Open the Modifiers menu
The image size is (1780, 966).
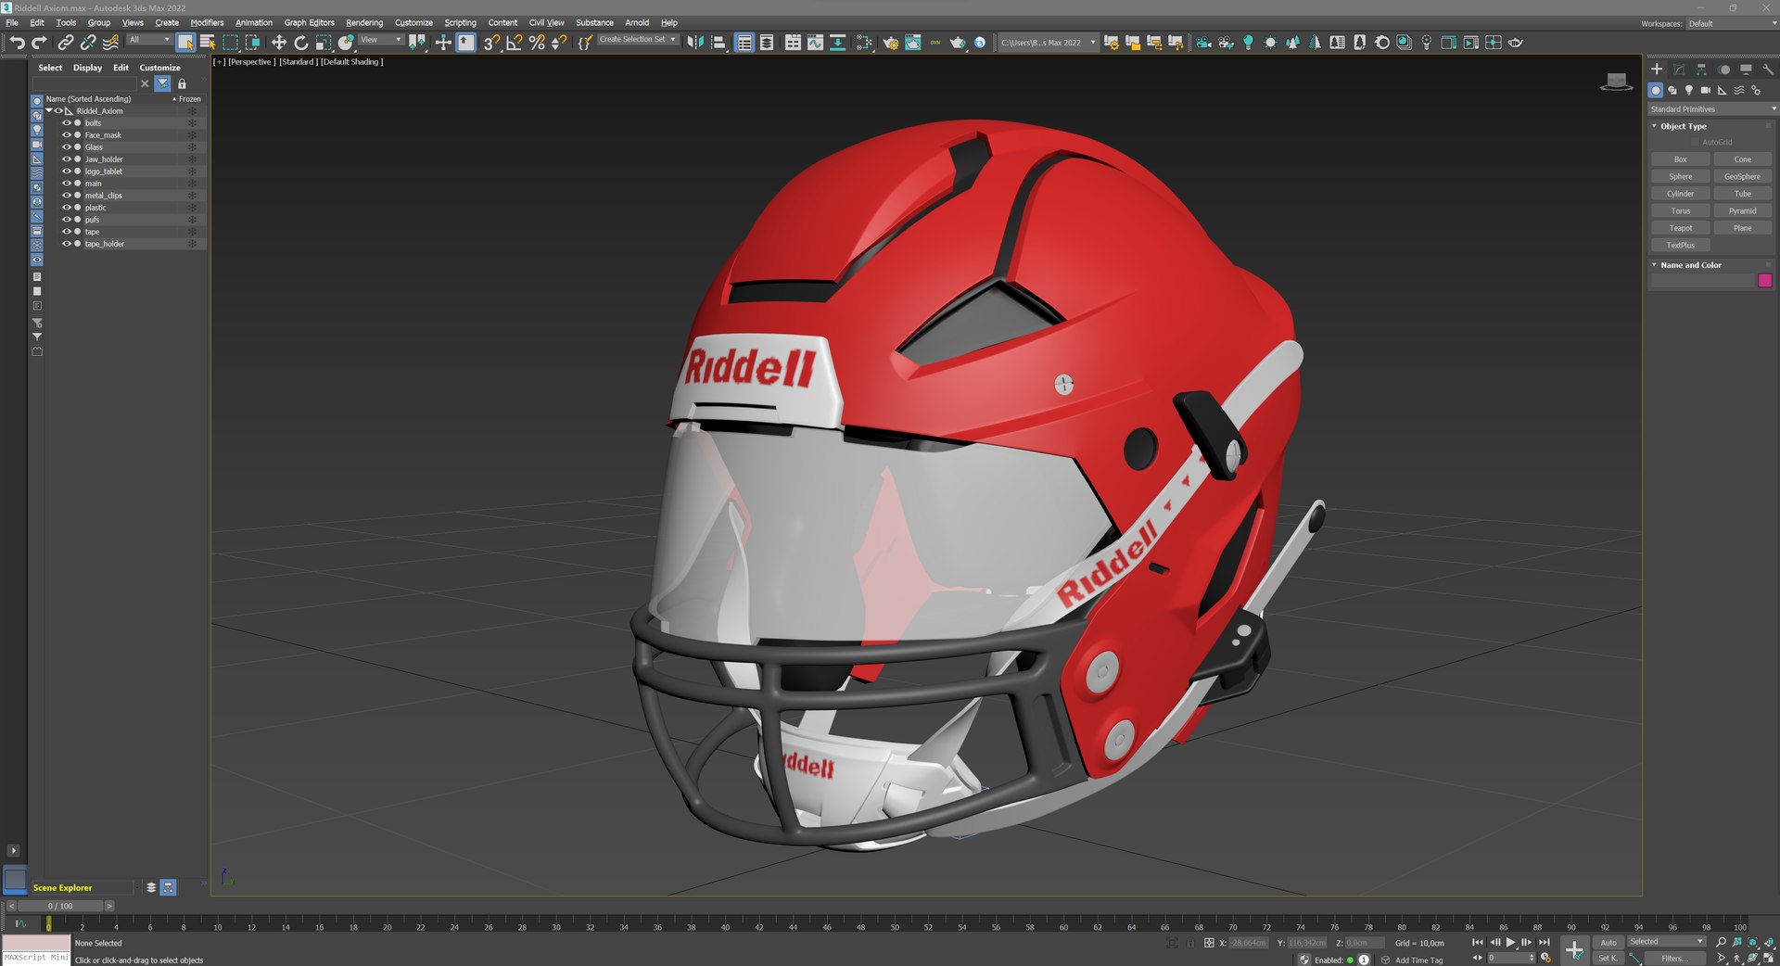tap(207, 22)
